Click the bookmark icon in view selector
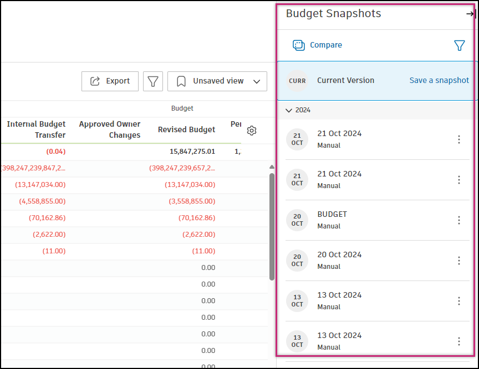Image resolution: width=479 pixels, height=369 pixels. [181, 81]
